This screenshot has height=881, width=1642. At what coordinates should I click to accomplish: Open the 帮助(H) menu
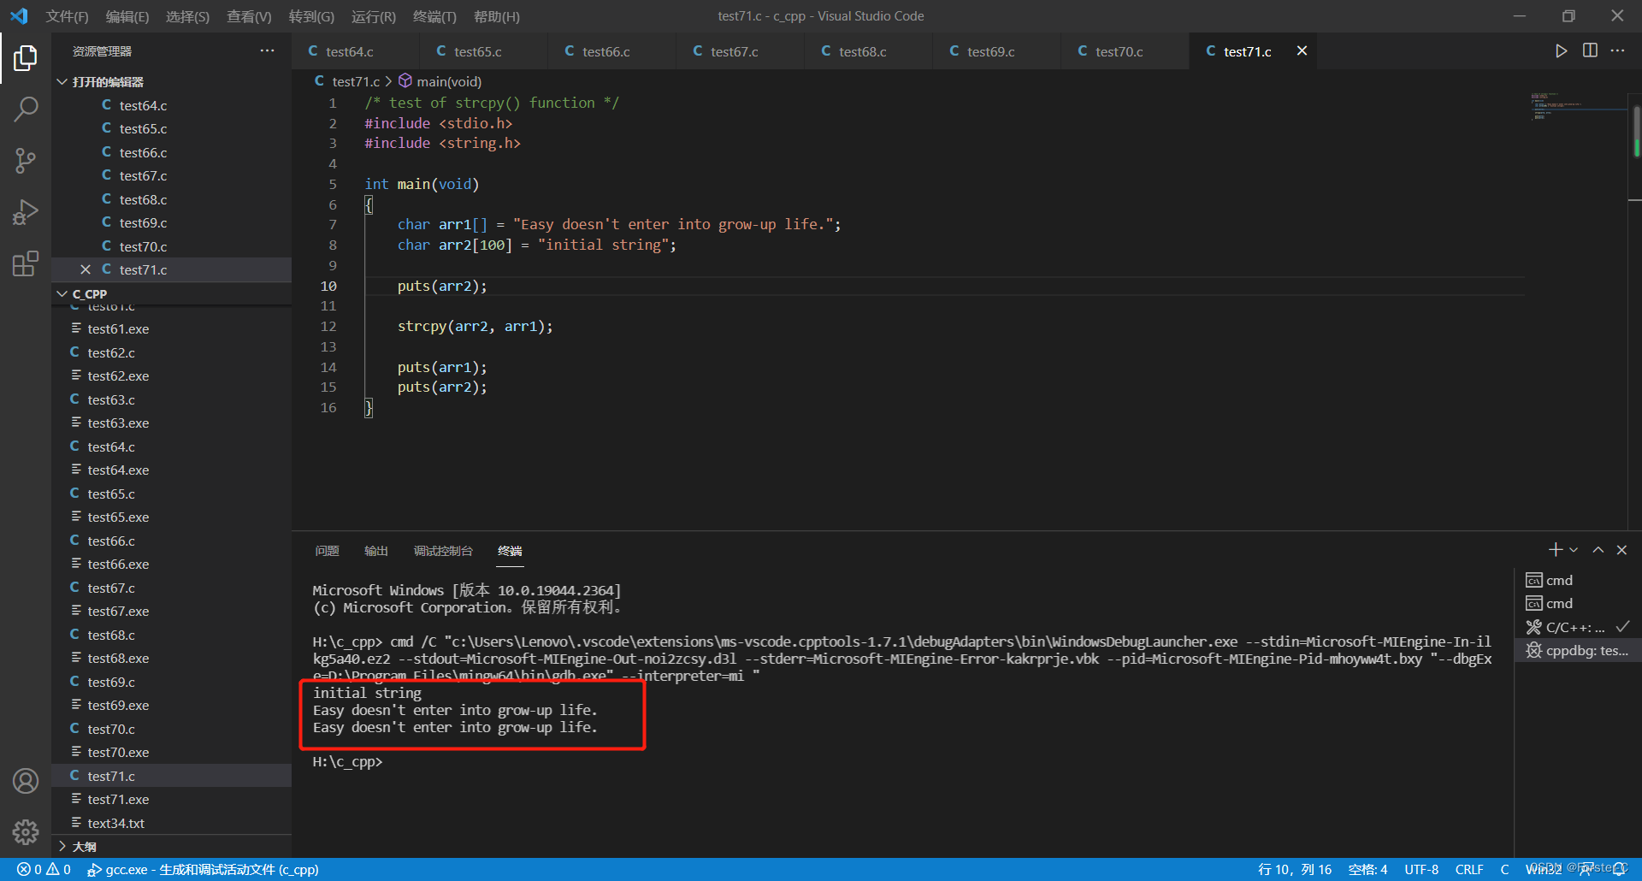tap(496, 16)
